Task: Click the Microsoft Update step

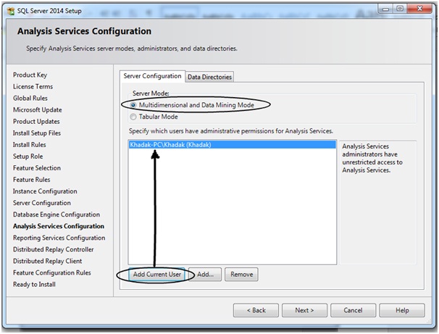Action: click(x=37, y=109)
